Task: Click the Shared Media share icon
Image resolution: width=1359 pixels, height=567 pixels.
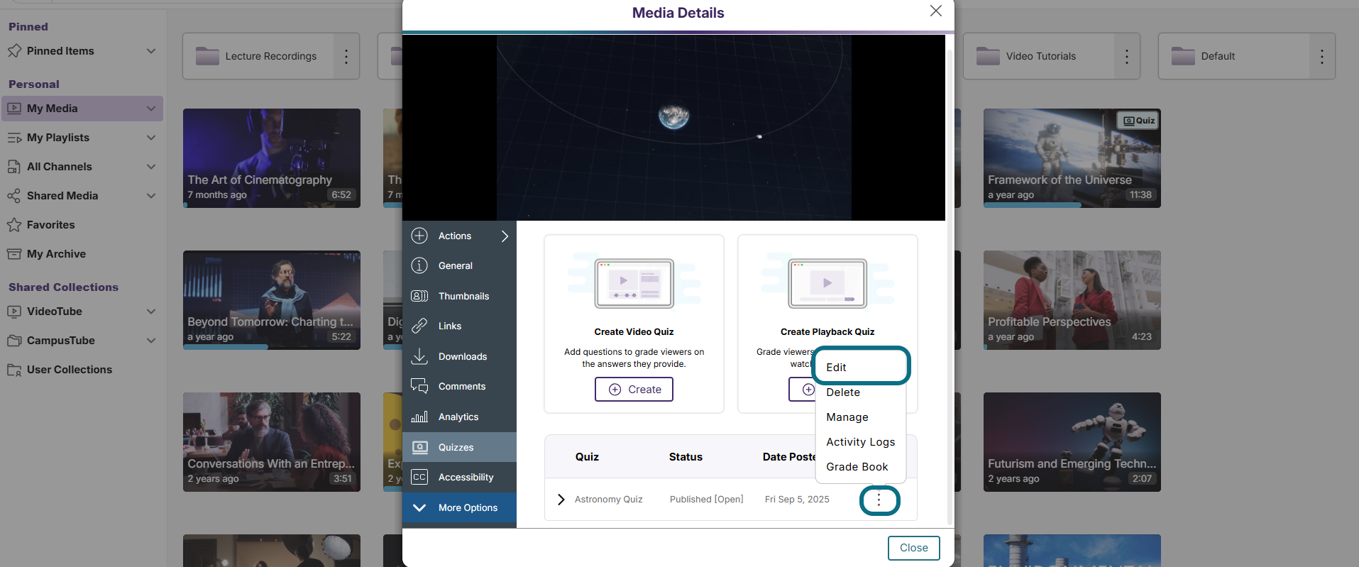Action: tap(14, 196)
